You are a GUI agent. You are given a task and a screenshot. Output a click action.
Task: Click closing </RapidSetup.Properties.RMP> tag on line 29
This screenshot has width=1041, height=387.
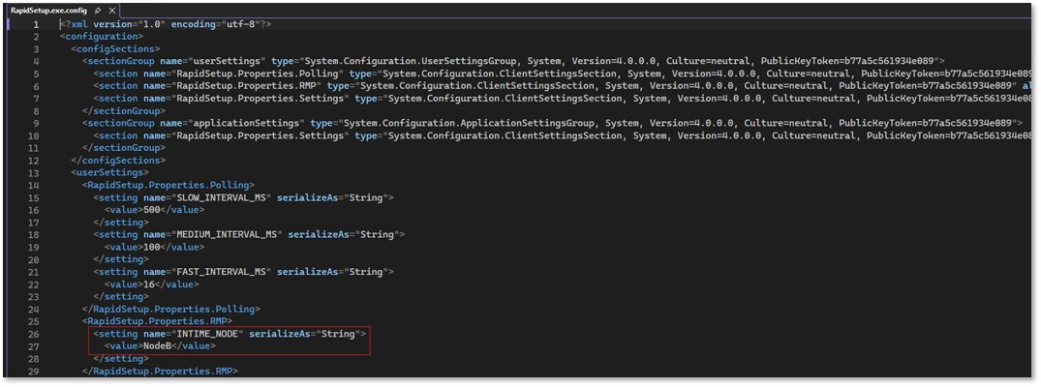[160, 371]
